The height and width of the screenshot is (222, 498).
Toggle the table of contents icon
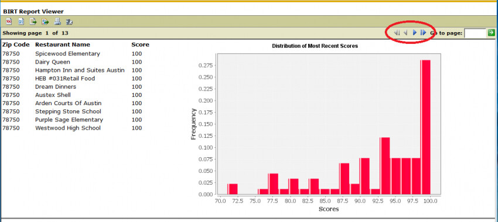point(9,22)
